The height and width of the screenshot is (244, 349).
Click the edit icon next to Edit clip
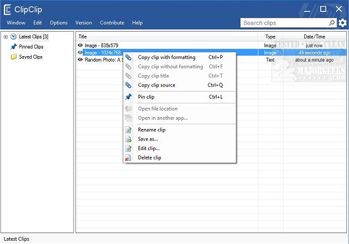[128, 149]
